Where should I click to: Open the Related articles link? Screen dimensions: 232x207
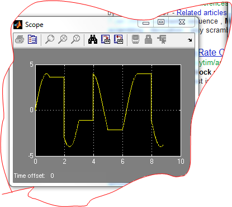[x=201, y=13]
